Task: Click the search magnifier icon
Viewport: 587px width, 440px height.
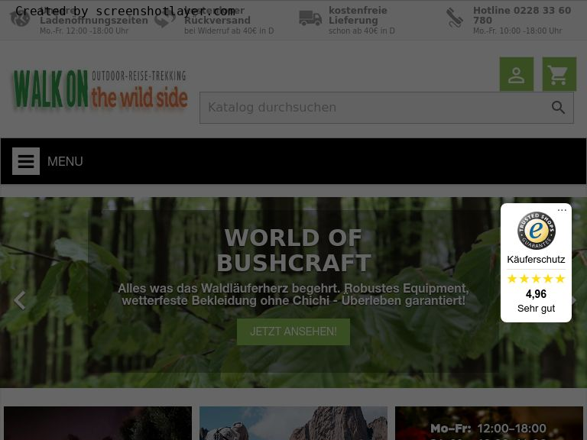Action: [558, 108]
